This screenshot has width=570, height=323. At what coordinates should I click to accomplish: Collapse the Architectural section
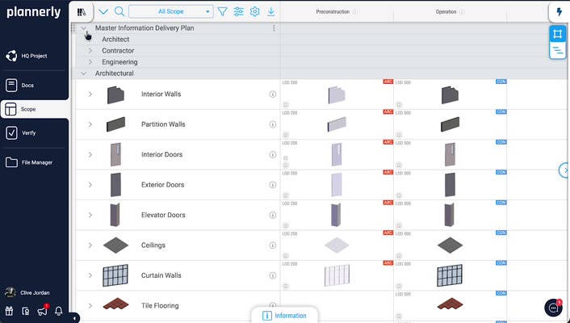pos(83,73)
